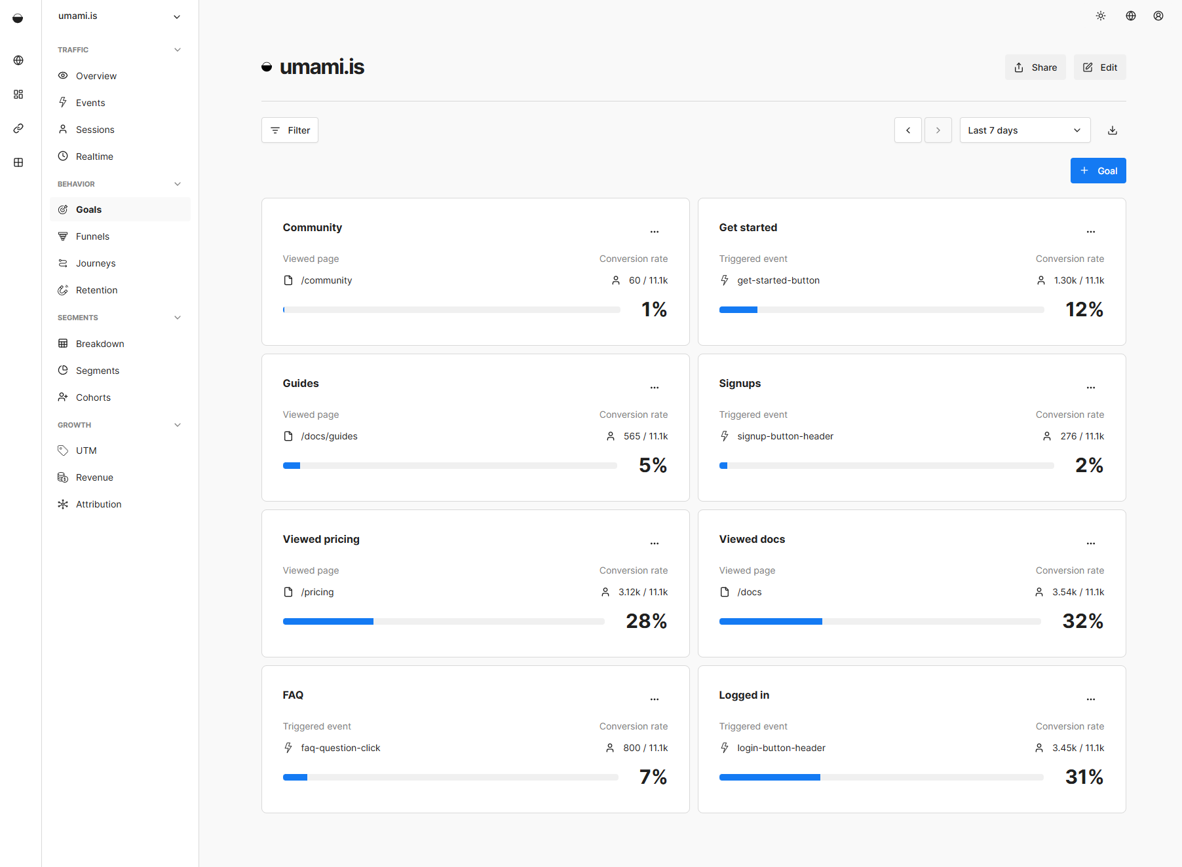Add a new Goal

click(x=1097, y=171)
